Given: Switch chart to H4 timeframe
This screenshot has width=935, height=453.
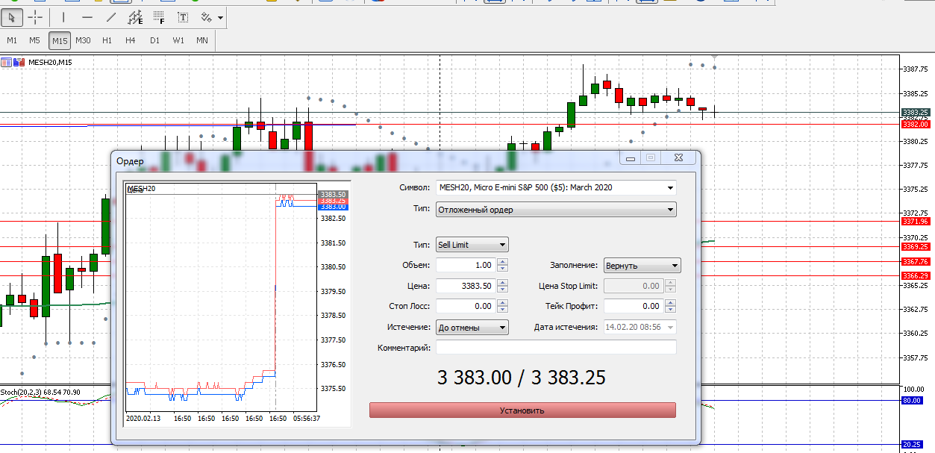Looking at the screenshot, I should pyautogui.click(x=131, y=40).
